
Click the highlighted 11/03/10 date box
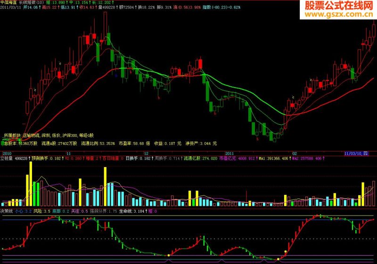[356, 153]
